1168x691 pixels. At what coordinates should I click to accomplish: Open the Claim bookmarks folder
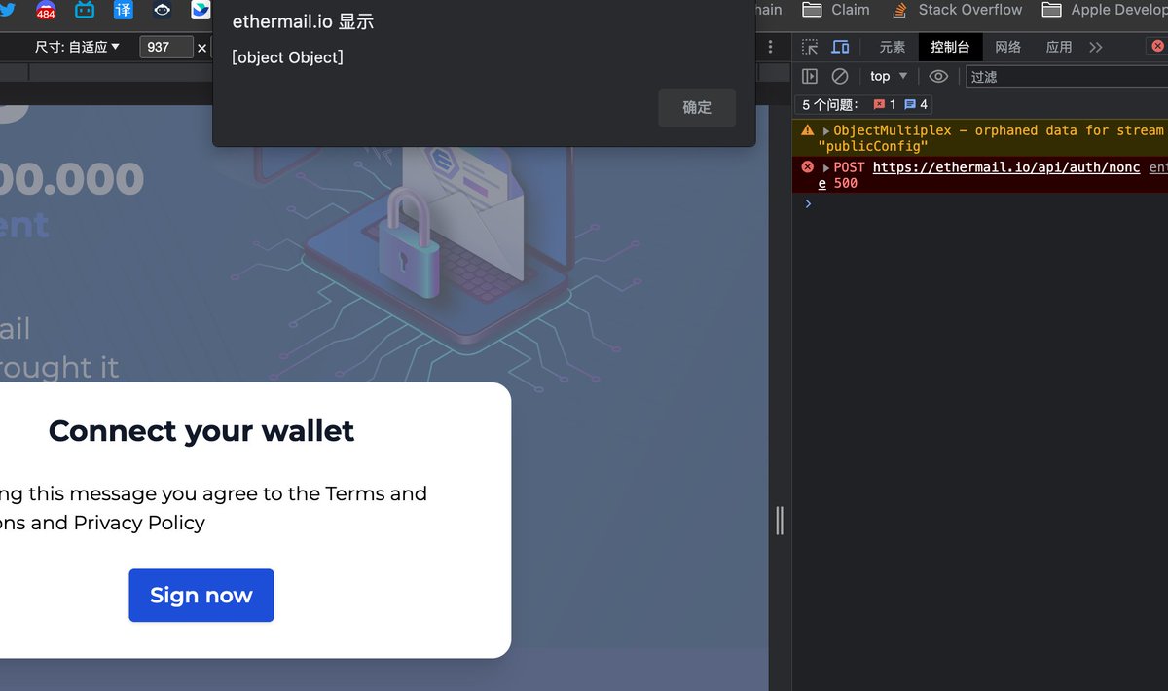[836, 10]
